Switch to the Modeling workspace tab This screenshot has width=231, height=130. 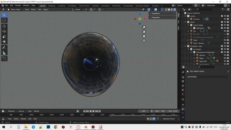pos(52,6)
